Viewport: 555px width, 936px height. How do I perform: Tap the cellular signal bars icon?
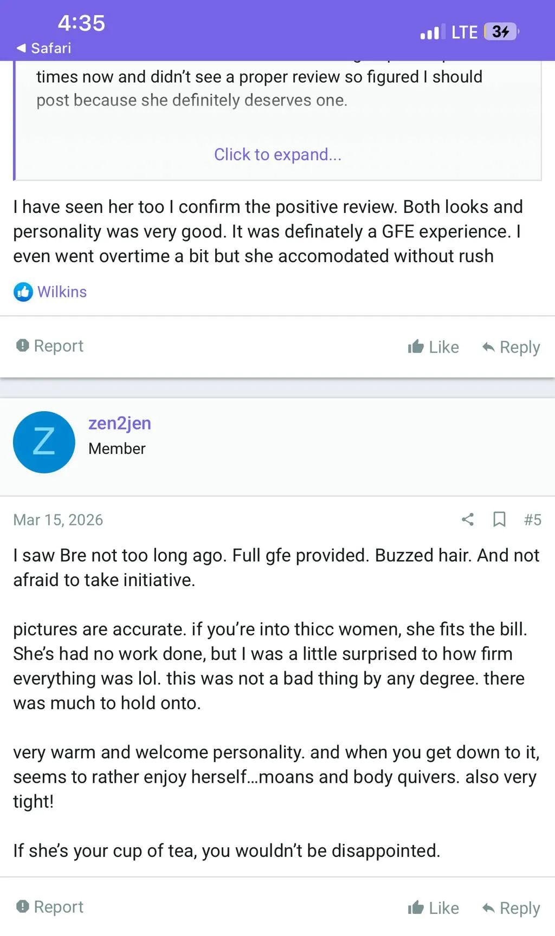pyautogui.click(x=432, y=32)
